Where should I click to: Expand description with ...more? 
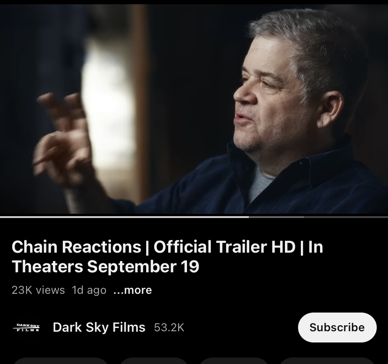pos(133,290)
